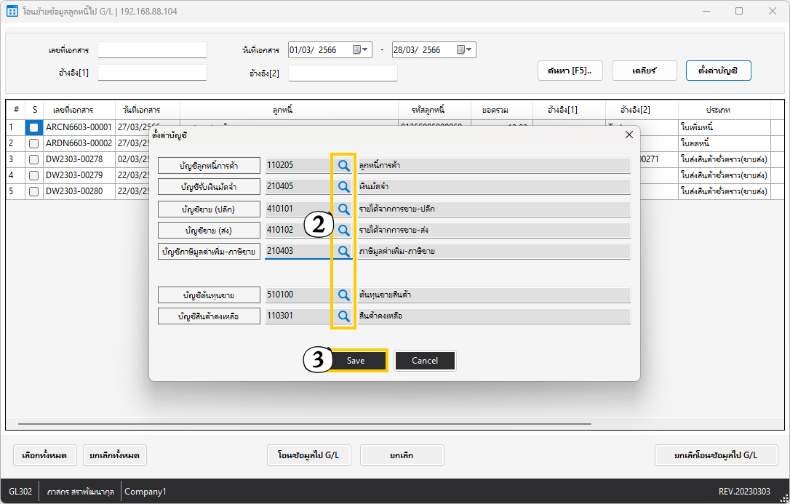Click search icon next to account 110205
Screen dimensions: 790x504
pos(343,166)
